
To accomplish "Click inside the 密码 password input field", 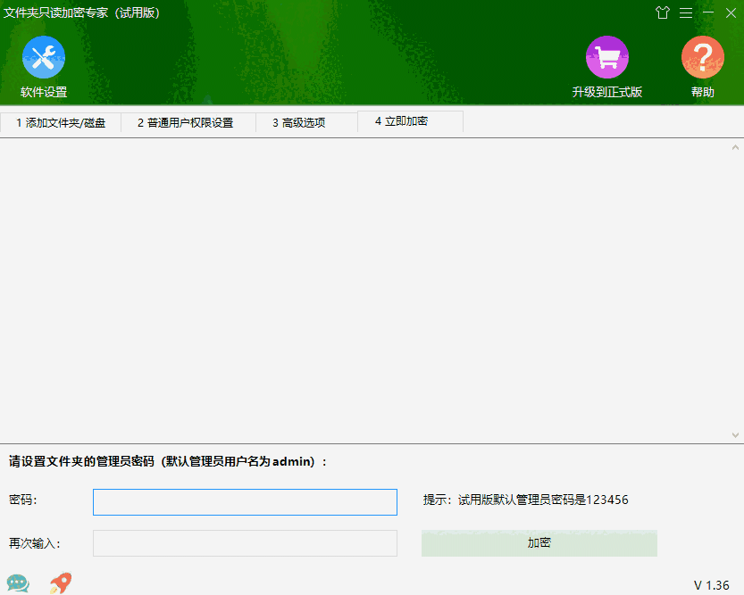I will coord(245,501).
